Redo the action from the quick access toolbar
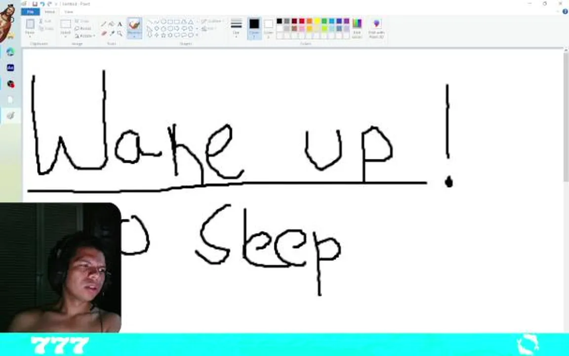Image resolution: width=569 pixels, height=356 pixels. pos(49,4)
